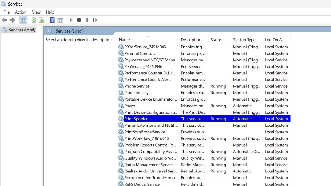Click Local Service for Performance Logs & Alerts
The image size is (331, 186).
click(276, 80)
